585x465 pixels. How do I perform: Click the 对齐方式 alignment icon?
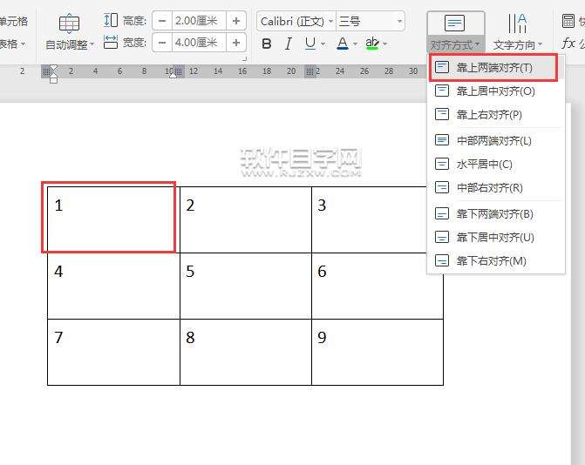coord(454,24)
